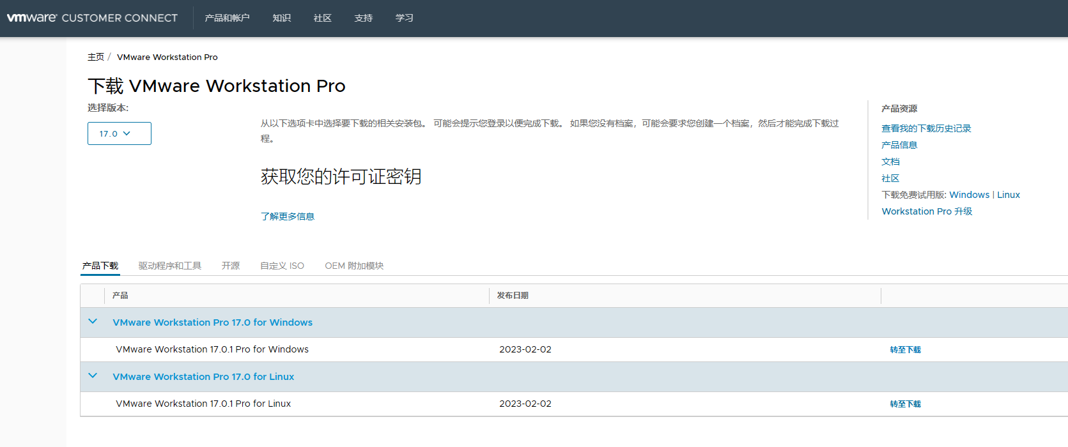The width and height of the screenshot is (1068, 447).
Task: Click the 产品资源 heading
Action: [x=899, y=109]
